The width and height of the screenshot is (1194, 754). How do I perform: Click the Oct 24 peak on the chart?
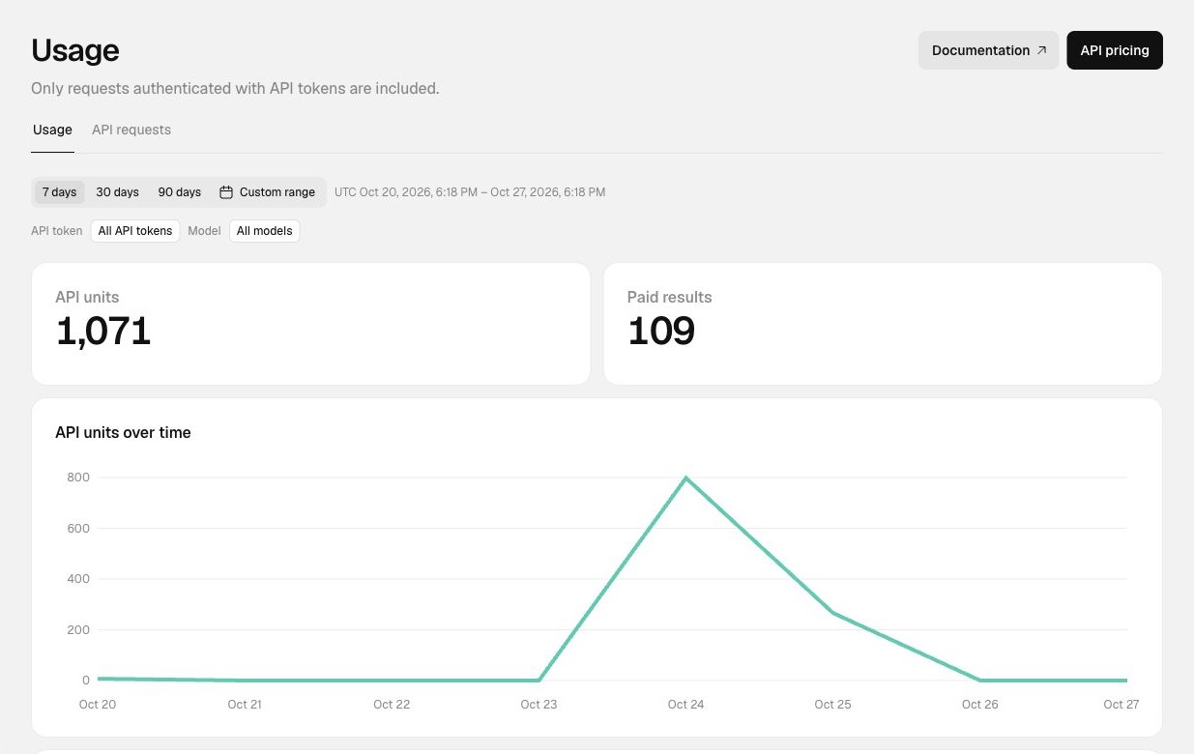pos(685,478)
